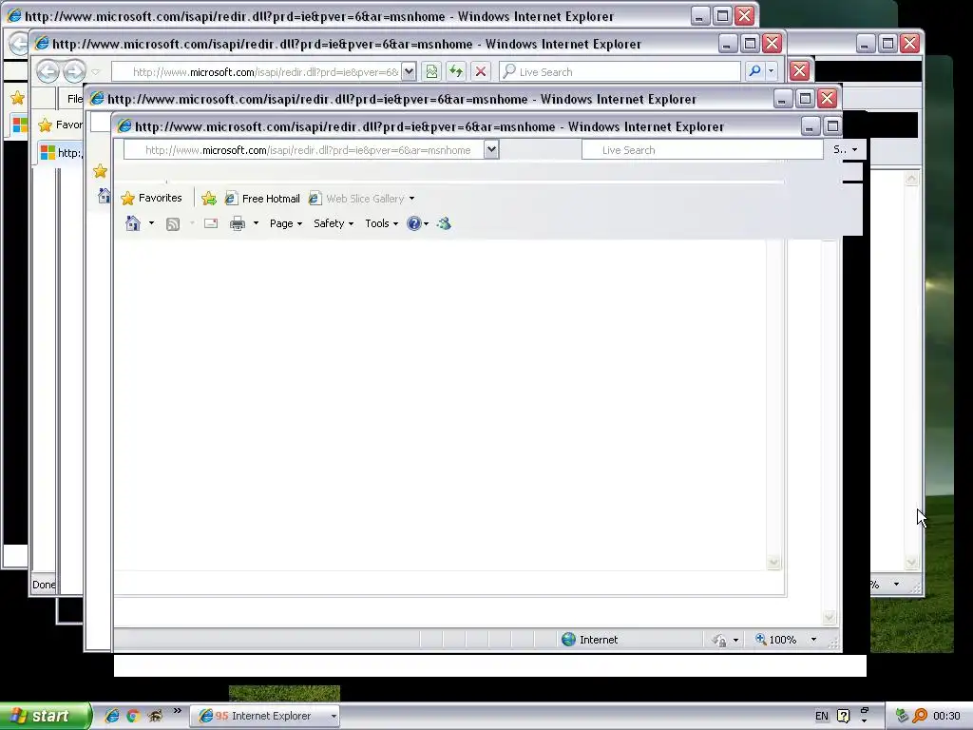The width and height of the screenshot is (973, 730).
Task: Click the EN language indicator
Action: point(822,716)
